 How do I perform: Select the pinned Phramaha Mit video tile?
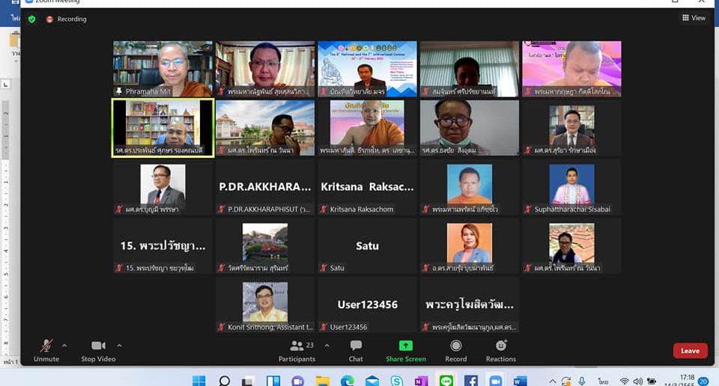pos(163,69)
